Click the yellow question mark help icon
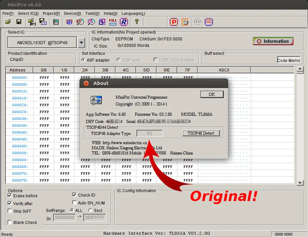This screenshot has width=308, height=237. click(x=137, y=22)
